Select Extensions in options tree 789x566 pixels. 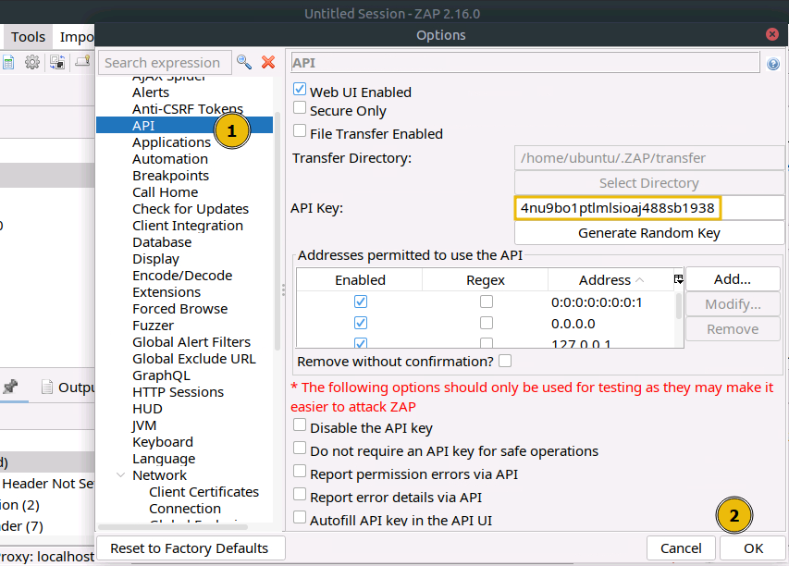(166, 292)
